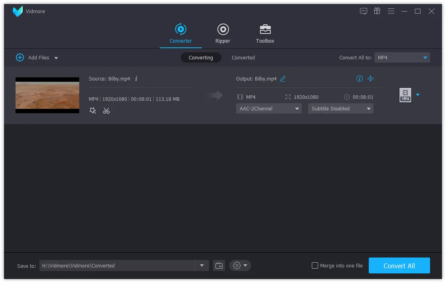The width and height of the screenshot is (446, 283).
Task: Click Add Files to import videos
Action: [x=33, y=57]
